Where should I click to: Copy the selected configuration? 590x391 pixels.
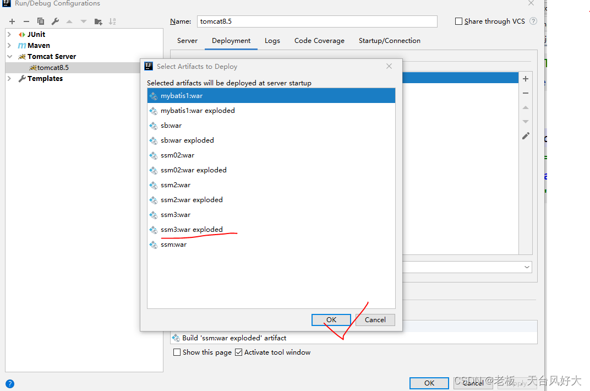[x=41, y=21]
